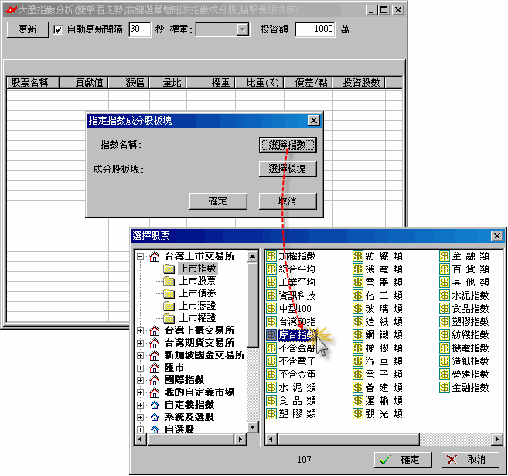Screen dimensions: 508x476
Task: Open the 權重 dropdown list
Action: click(242, 29)
